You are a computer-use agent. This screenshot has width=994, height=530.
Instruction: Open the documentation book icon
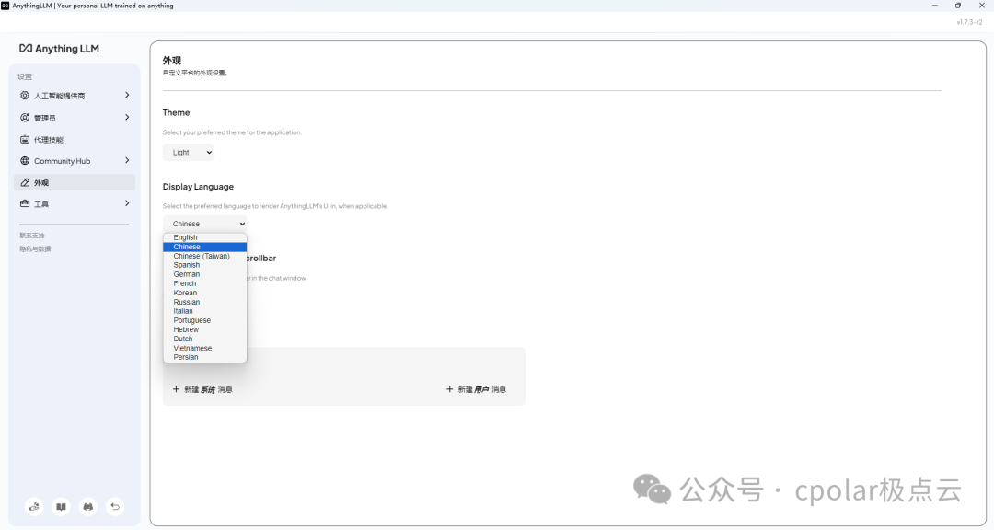point(61,507)
